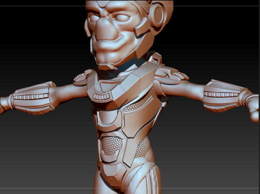Screen dimensions: 260x194
Task: Select the forearm gauntlet next to the visible hand
Action: tap(222, 96)
